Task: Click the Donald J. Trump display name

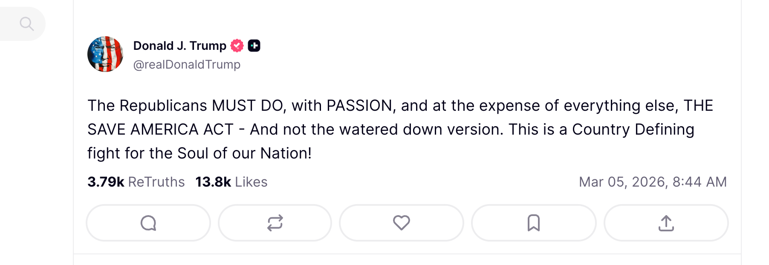Action: 179,46
